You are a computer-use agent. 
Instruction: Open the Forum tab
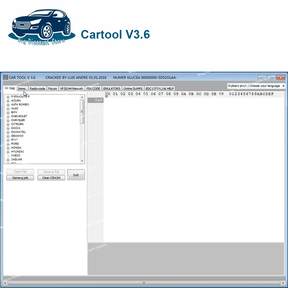pos(52,89)
